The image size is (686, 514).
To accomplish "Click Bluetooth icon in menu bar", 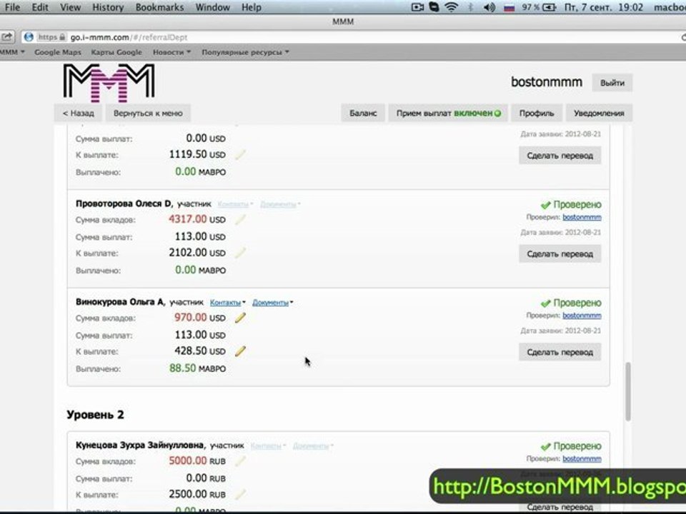I will (x=471, y=7).
